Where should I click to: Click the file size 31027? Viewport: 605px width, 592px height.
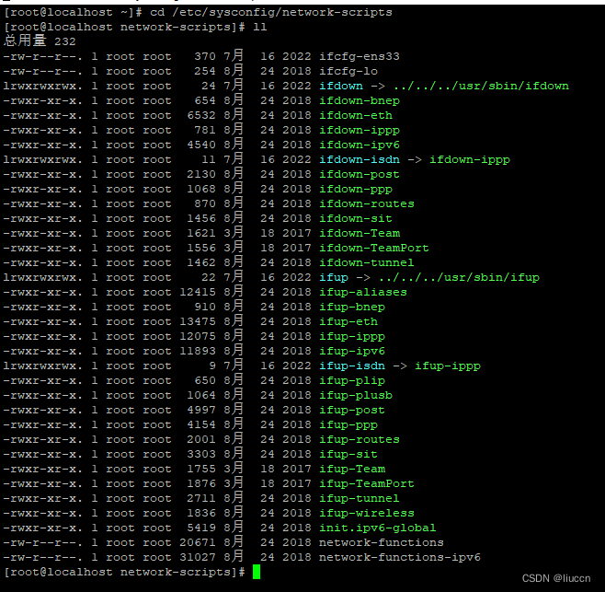pos(198,557)
